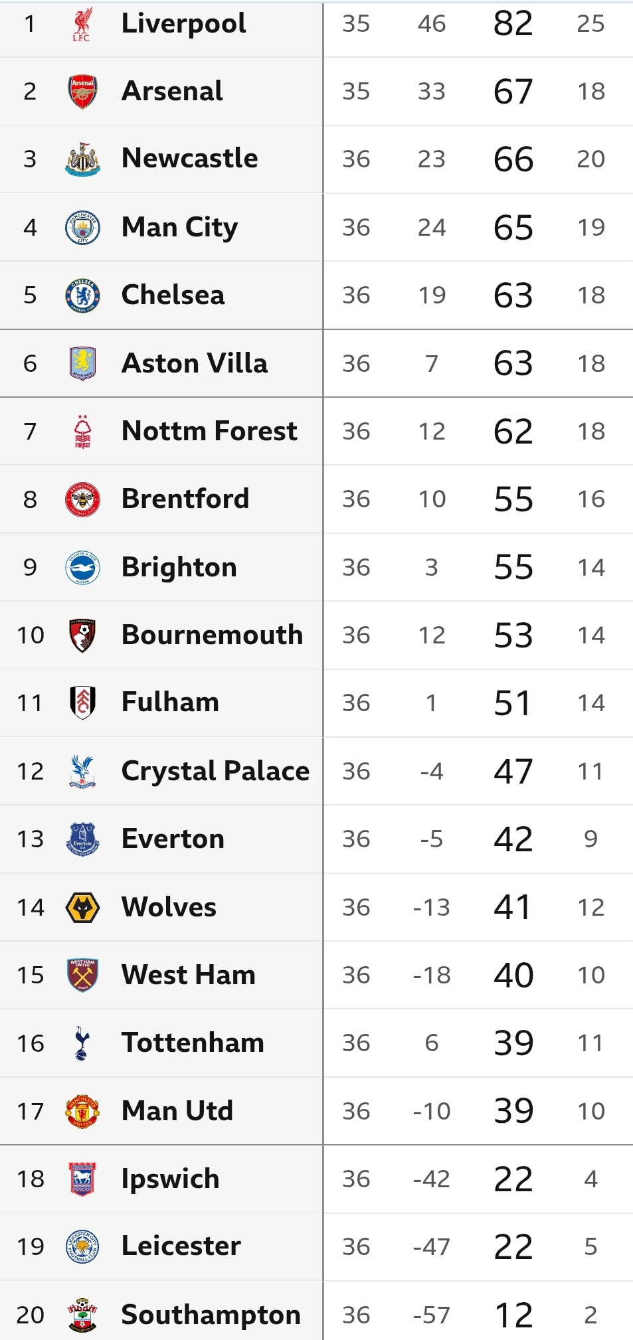
Task: Click Fulham's 51 points value
Action: click(x=513, y=703)
